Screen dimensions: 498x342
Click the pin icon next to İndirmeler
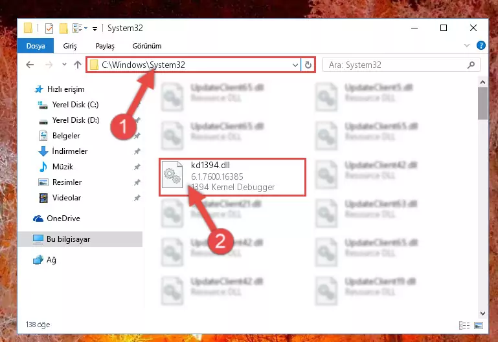tap(137, 151)
